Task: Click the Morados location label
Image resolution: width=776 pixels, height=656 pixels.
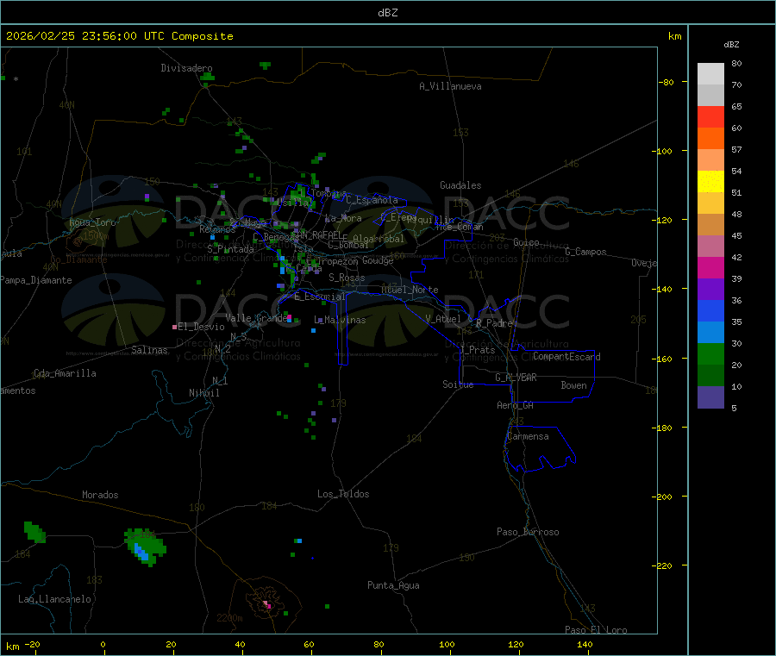Action: (x=101, y=495)
